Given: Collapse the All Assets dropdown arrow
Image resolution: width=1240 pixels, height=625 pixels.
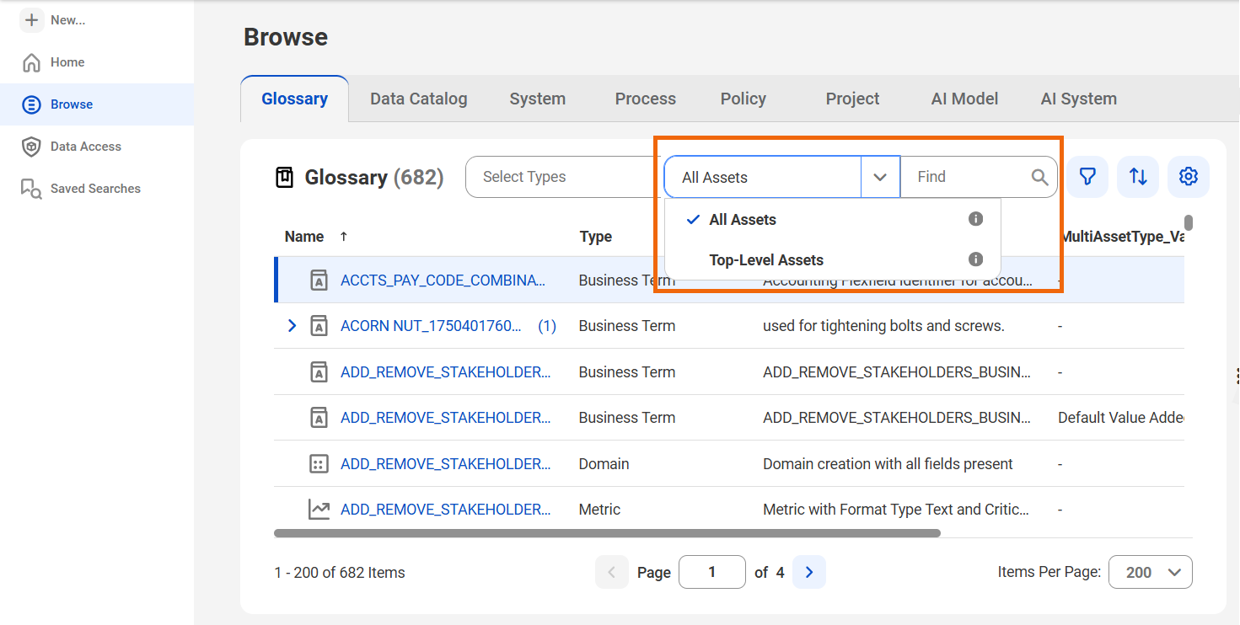Looking at the screenshot, I should click(x=880, y=177).
